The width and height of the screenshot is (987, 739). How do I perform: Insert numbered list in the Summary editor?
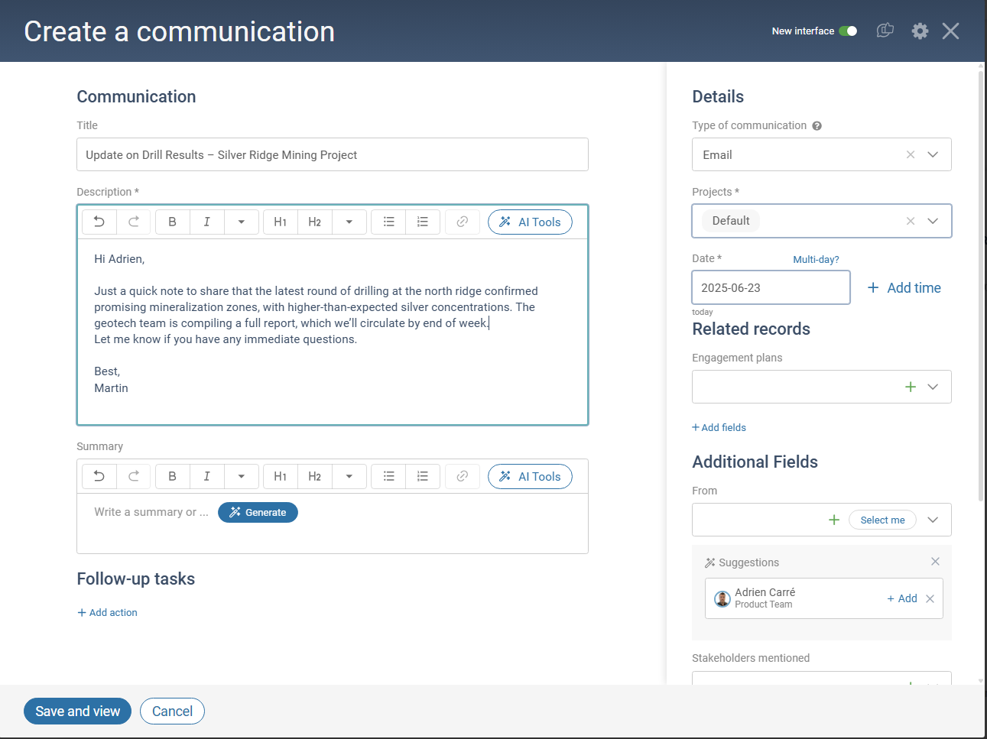[x=422, y=476]
